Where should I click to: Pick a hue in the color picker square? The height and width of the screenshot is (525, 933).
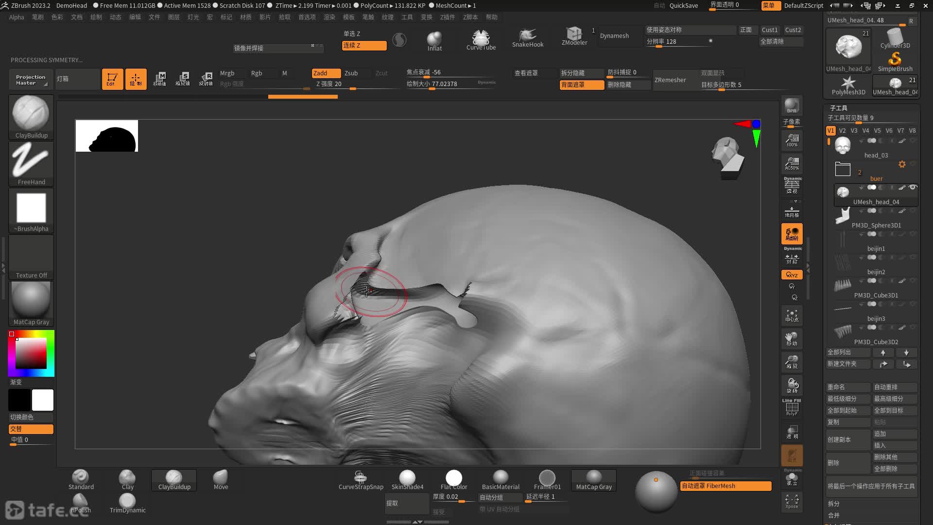[x=31, y=353]
